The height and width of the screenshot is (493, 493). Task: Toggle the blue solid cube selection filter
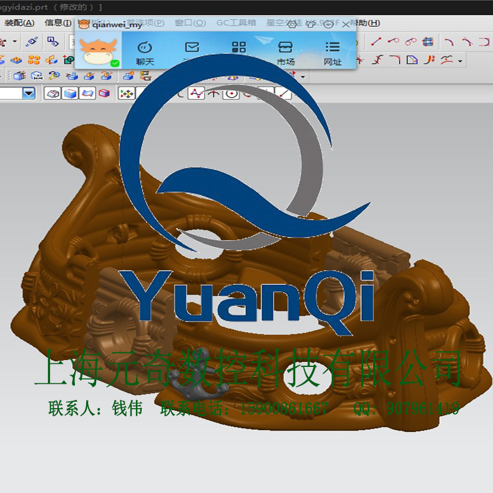70,94
